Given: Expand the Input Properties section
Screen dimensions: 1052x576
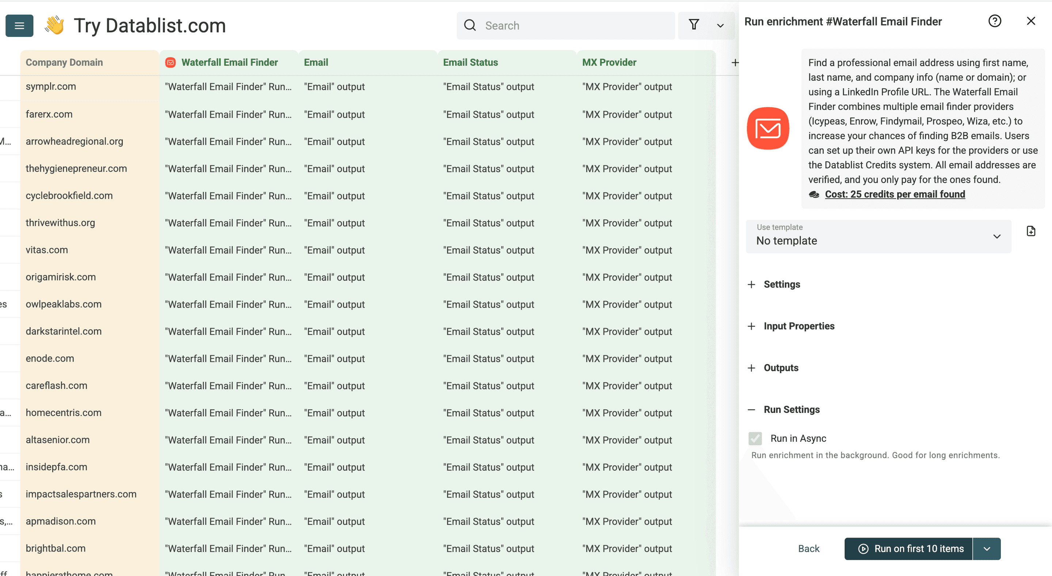Looking at the screenshot, I should (x=791, y=326).
